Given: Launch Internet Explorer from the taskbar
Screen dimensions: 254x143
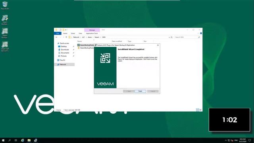Looking at the screenshot, I should [x=23, y=140].
